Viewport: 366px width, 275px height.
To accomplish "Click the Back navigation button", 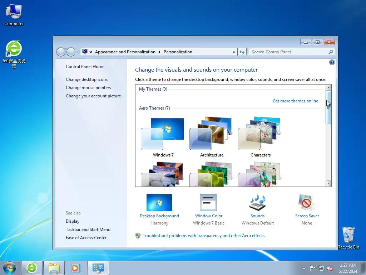I will pos(61,52).
